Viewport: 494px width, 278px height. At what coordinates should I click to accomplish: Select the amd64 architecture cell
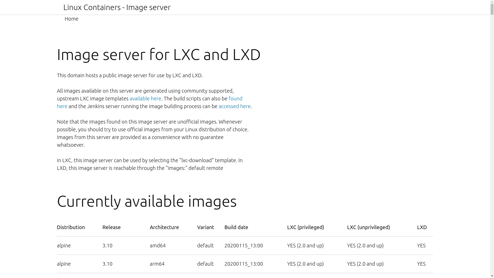coord(157,246)
